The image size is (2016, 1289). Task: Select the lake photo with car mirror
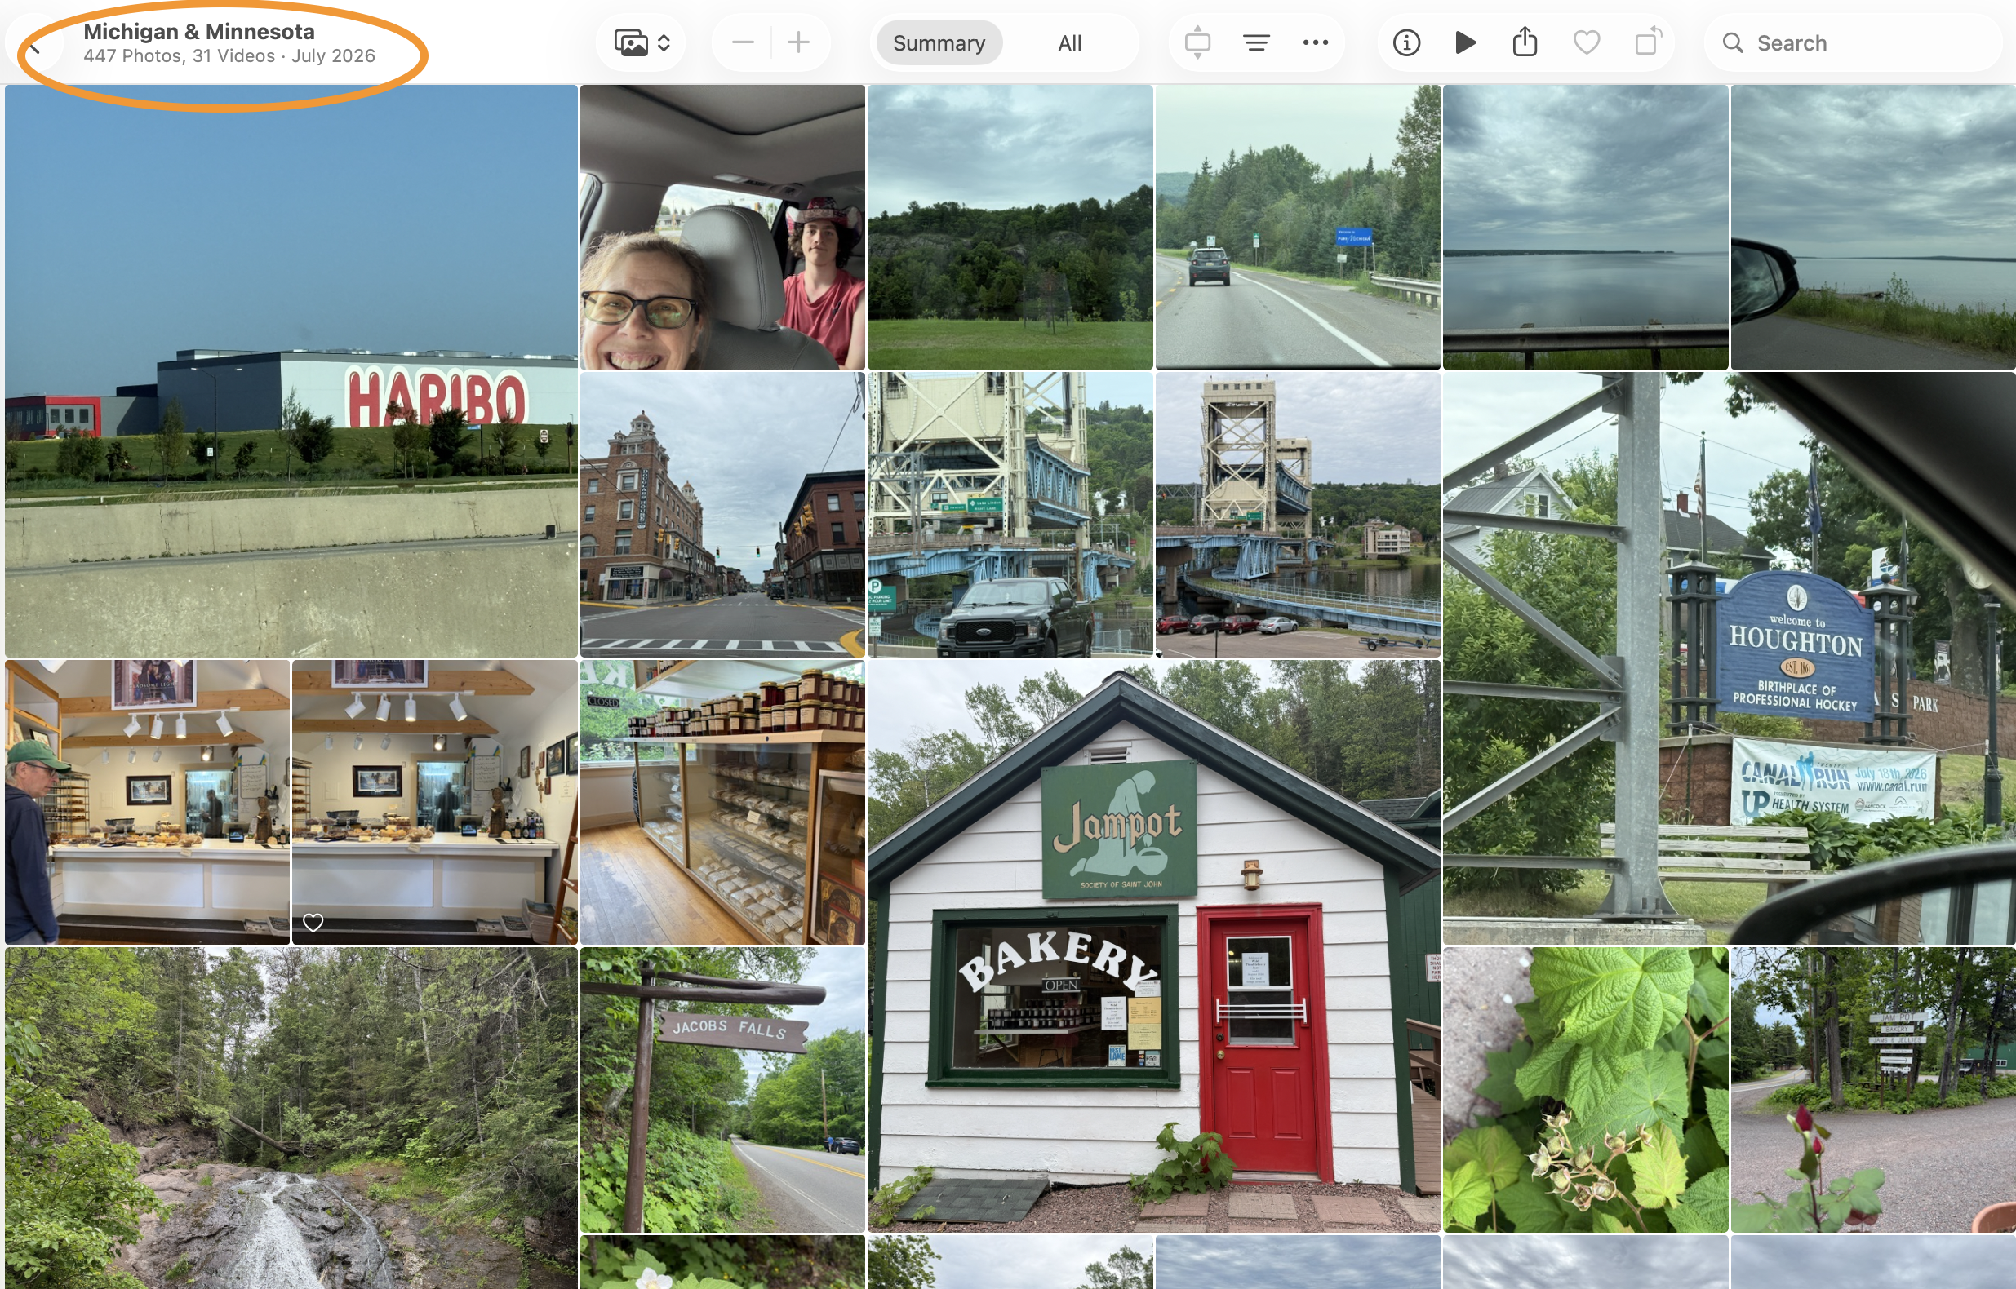[1872, 226]
